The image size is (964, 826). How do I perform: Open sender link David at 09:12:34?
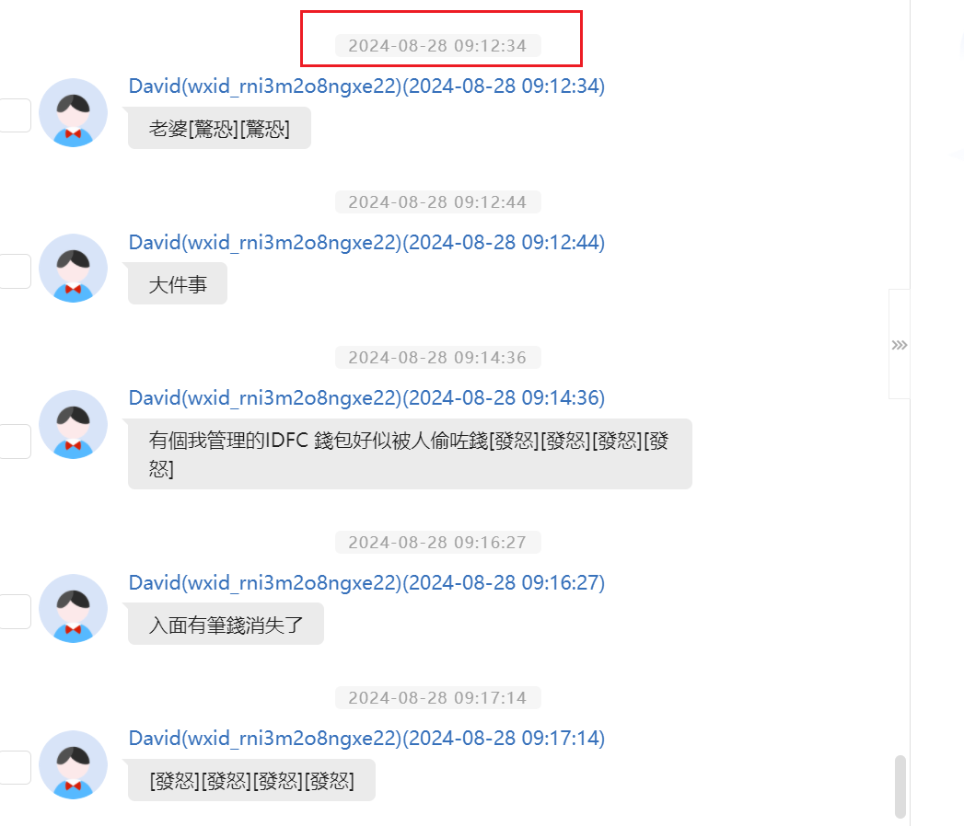[x=366, y=86]
